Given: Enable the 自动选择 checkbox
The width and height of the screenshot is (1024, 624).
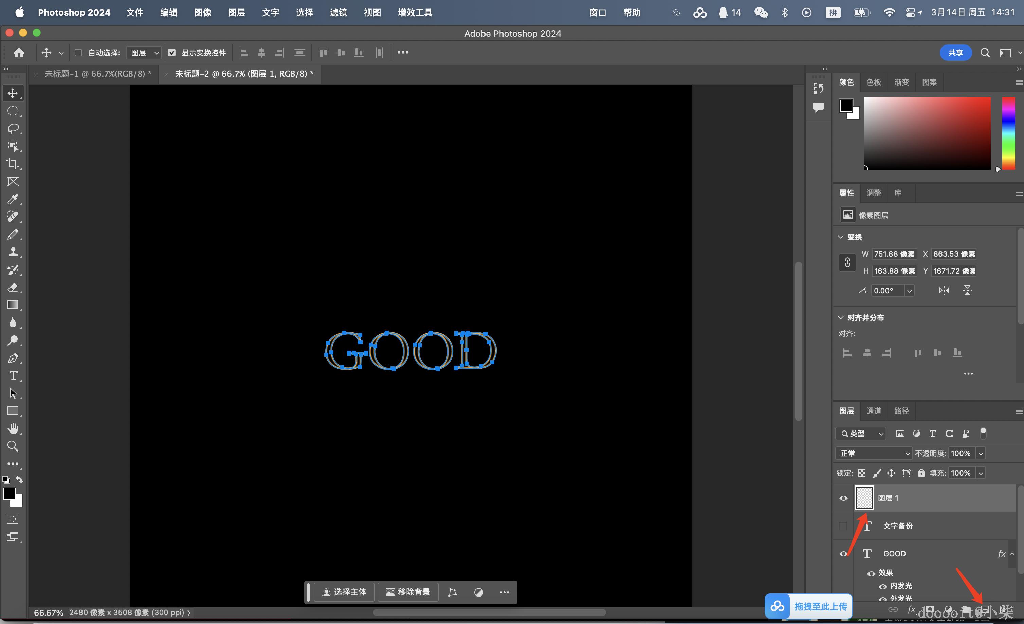Looking at the screenshot, I should (x=78, y=53).
